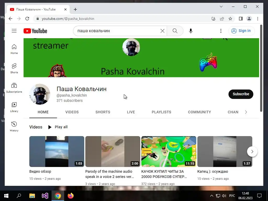This screenshot has height=201, width=268.
Task: View site info via the lock icon
Action: tap(38, 19)
